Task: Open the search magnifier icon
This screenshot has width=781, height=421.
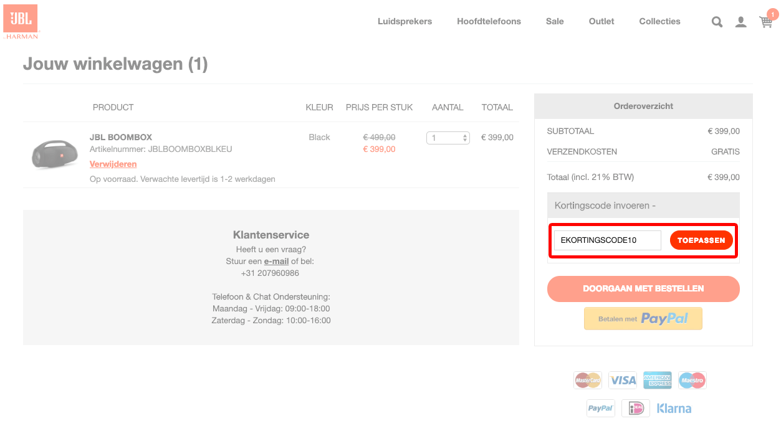Action: click(x=717, y=22)
